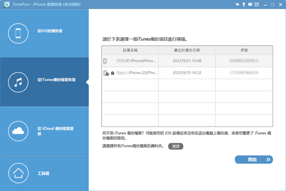Screen dimensions: 286x191
Task: Click the key register icon
Action: (243, 5)
